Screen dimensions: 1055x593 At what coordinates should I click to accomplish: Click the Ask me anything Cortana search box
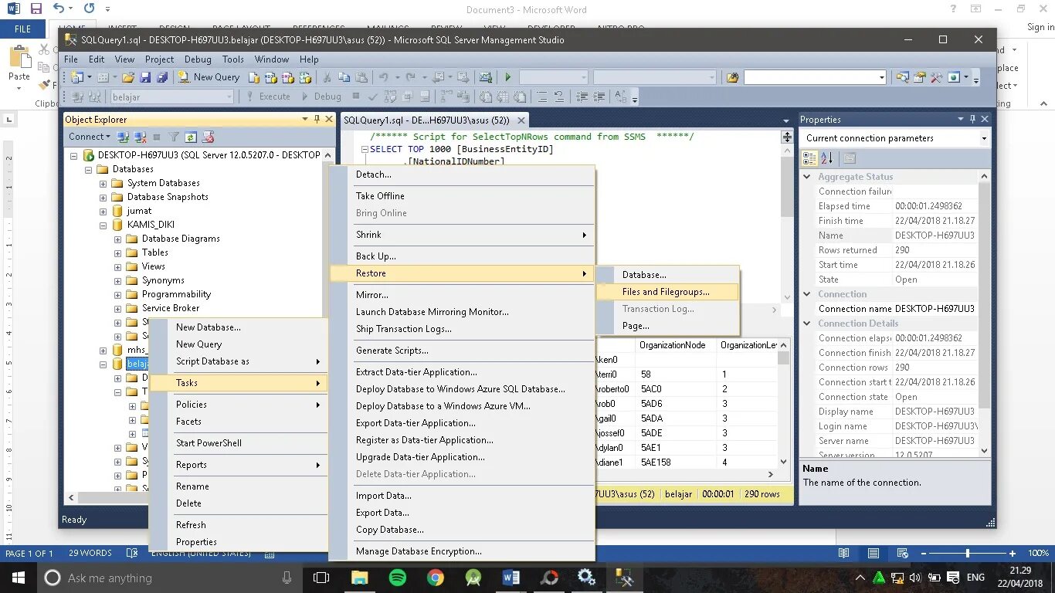coord(169,578)
